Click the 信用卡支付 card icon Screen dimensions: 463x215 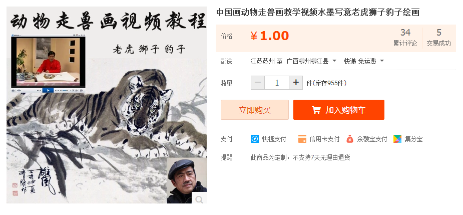[x=302, y=139]
